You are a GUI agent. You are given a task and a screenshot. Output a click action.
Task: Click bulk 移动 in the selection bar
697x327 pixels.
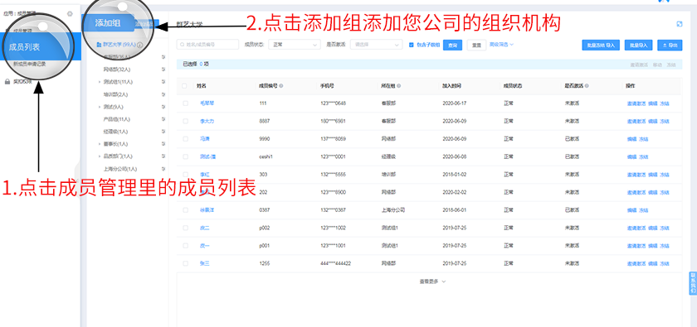click(x=657, y=65)
